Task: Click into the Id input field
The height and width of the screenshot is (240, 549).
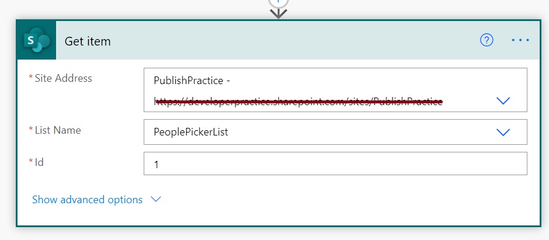Action: coord(335,164)
